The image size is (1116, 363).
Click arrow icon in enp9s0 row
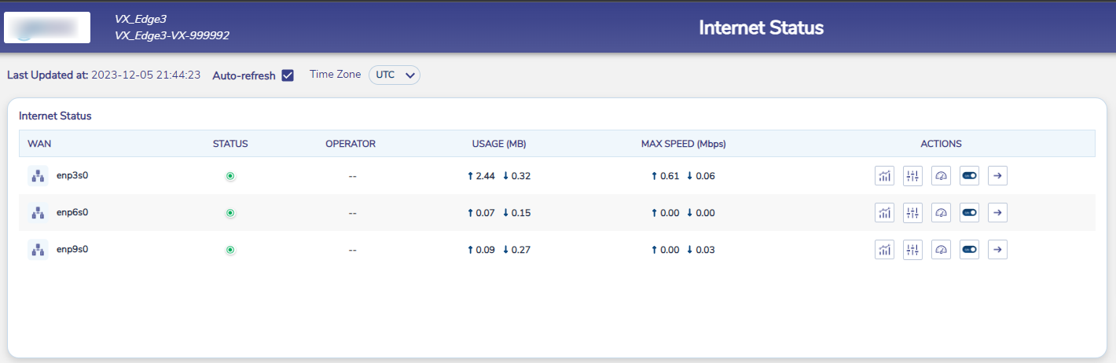point(997,250)
